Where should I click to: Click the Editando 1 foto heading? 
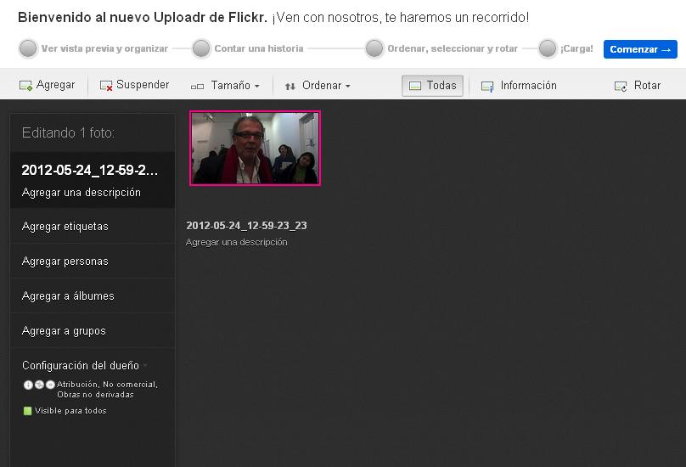pos(68,132)
